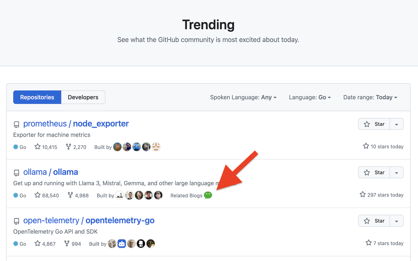Click the Go language label under node_exporter
This screenshot has width=418, height=261.
pyautogui.click(x=20, y=147)
